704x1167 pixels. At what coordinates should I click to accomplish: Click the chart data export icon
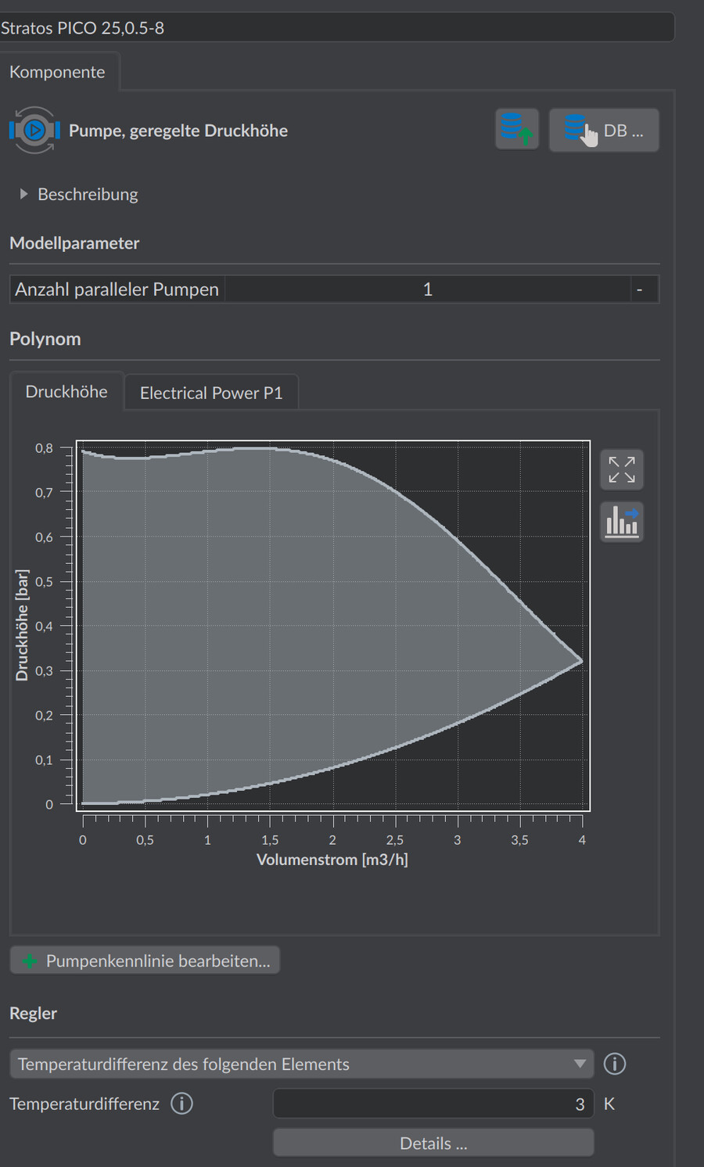(x=622, y=522)
